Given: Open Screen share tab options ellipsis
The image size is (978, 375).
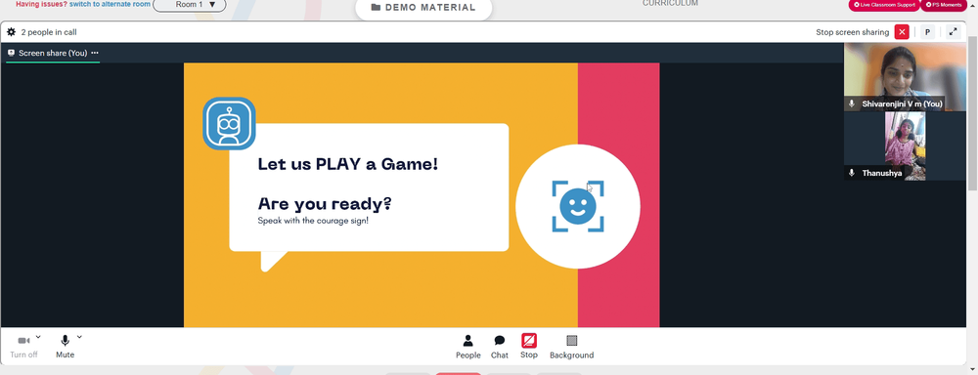Looking at the screenshot, I should tap(95, 53).
